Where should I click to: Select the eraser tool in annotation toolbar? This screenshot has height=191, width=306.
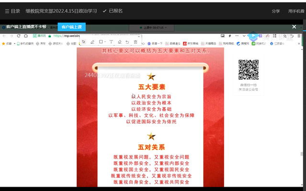(119, 42)
